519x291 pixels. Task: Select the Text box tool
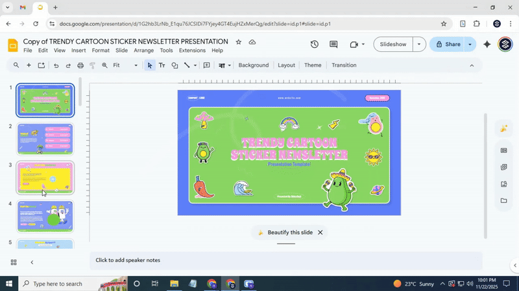click(162, 65)
